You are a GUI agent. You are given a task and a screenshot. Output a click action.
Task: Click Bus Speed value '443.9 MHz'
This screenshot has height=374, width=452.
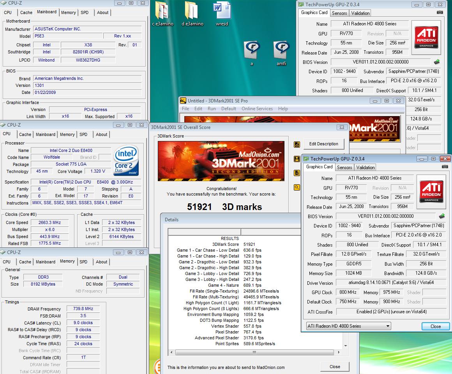[x=49, y=236]
